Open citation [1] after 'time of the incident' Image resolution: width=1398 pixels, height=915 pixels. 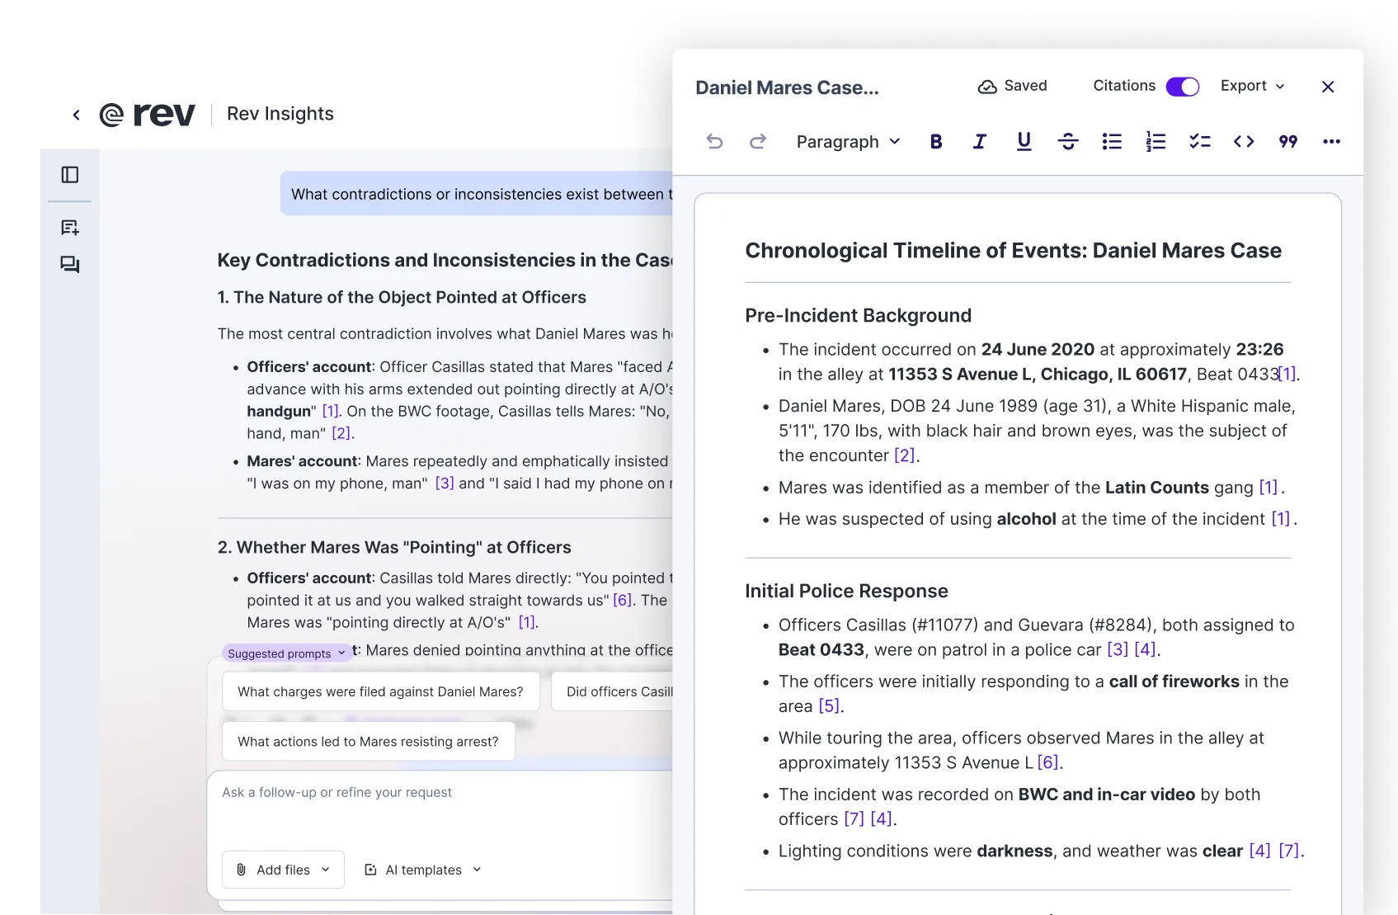[1280, 519]
